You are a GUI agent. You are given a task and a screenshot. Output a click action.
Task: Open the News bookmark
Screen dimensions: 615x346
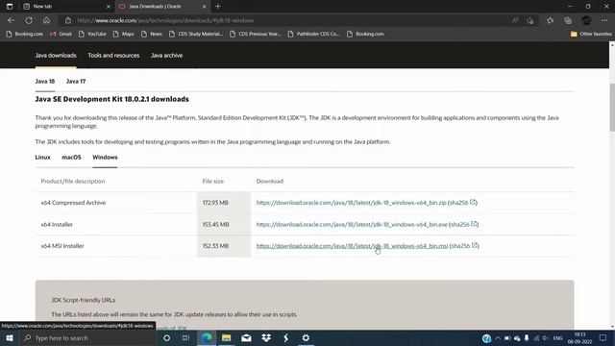click(152, 35)
